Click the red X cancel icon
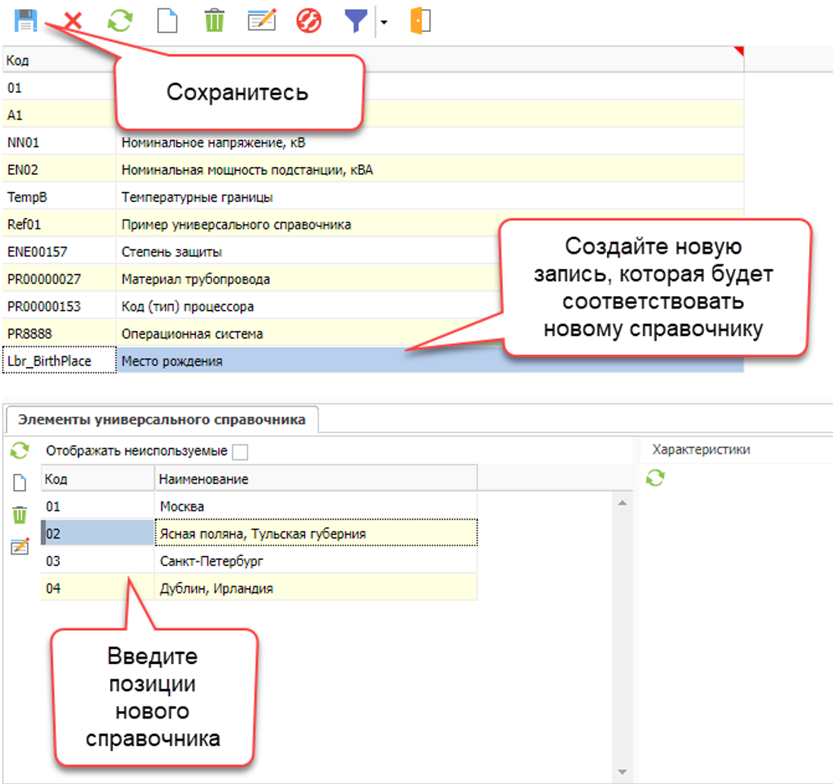The image size is (833, 784). [x=73, y=21]
